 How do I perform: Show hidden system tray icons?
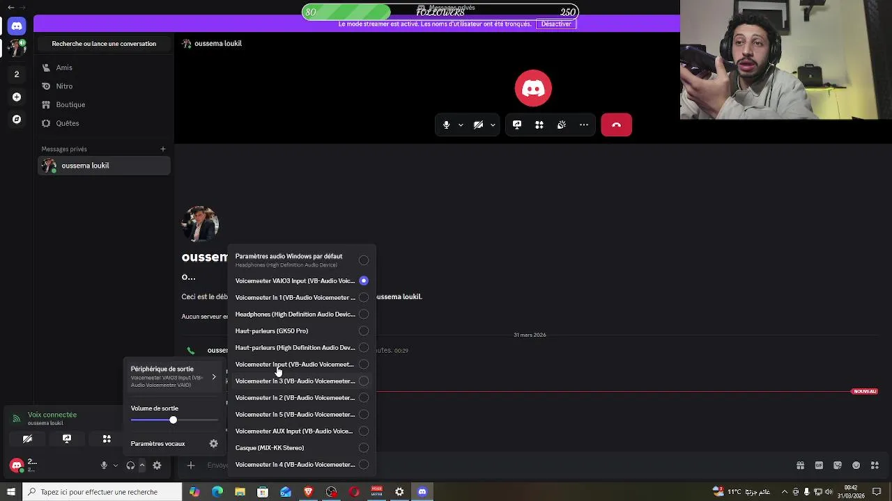785,492
